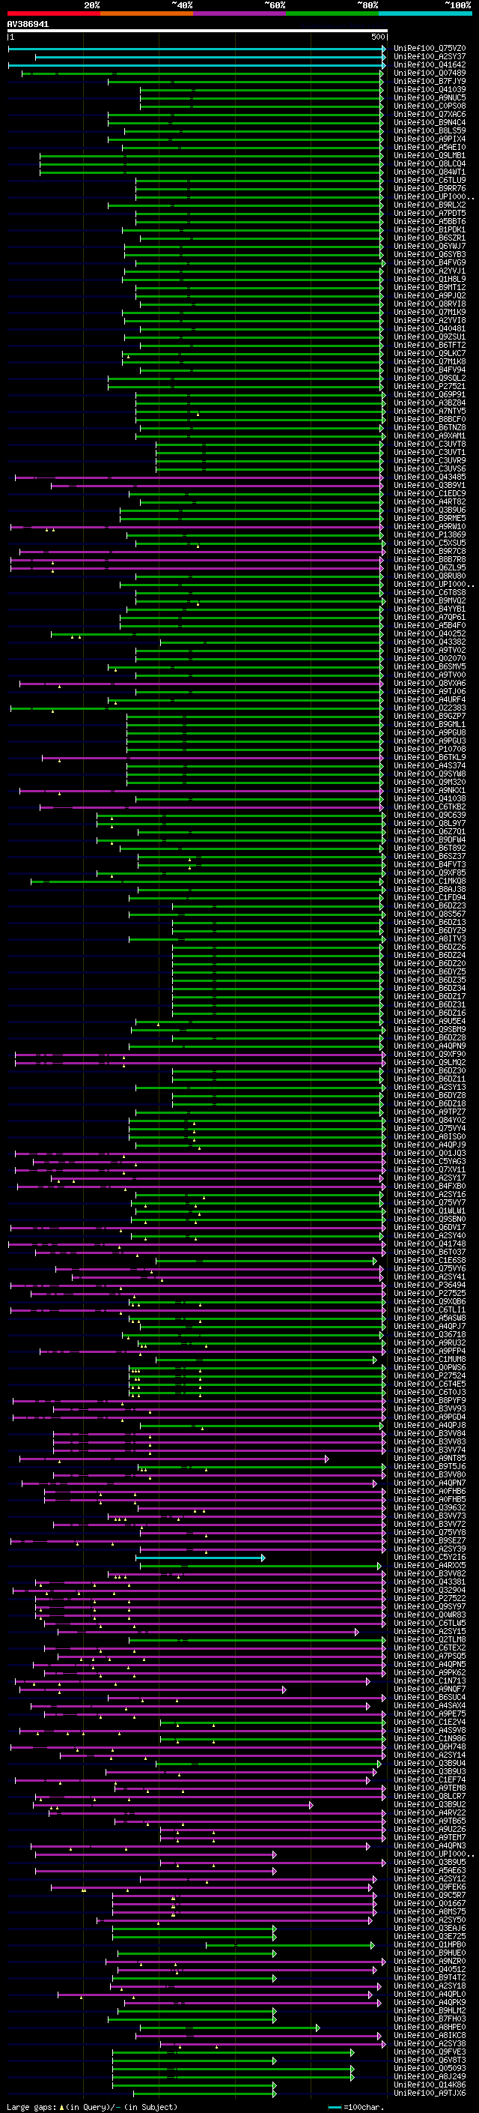
Task: Click the green ~80% identity legend segment
Action: pos(332,14)
